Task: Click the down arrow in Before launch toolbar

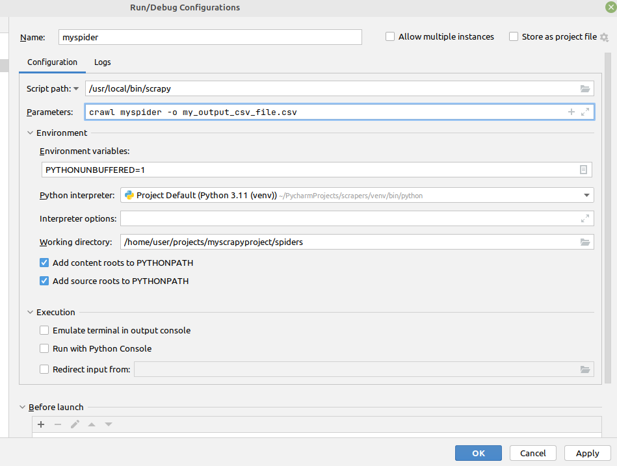Action: pyautogui.click(x=108, y=424)
